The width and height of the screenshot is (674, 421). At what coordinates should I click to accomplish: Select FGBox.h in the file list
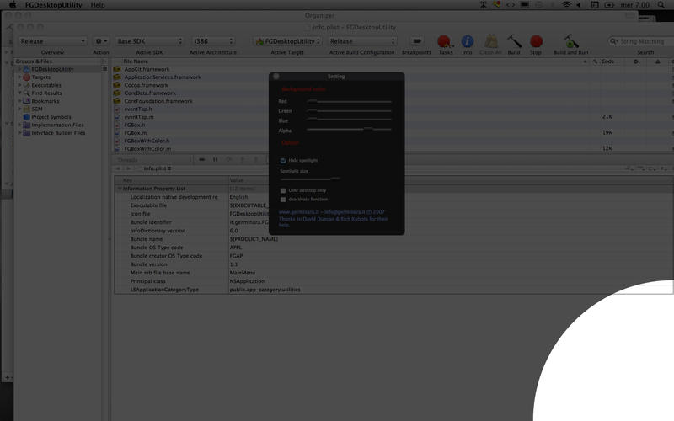click(x=135, y=125)
